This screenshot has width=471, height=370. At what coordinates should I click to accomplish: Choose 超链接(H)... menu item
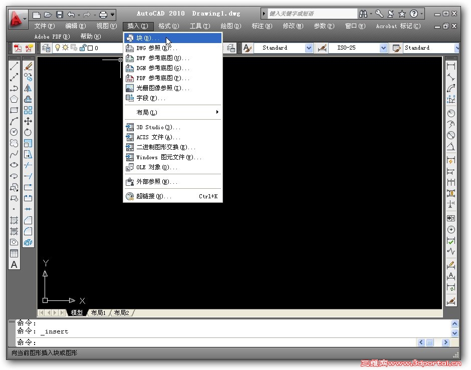click(173, 196)
